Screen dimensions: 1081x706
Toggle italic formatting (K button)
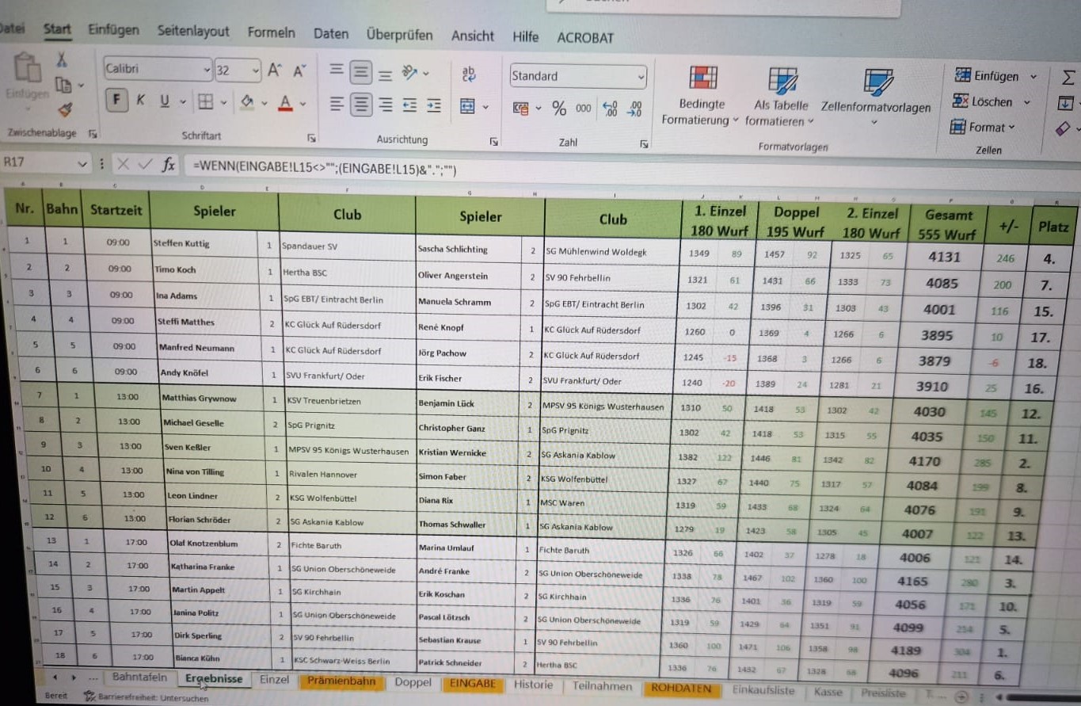pos(141,101)
